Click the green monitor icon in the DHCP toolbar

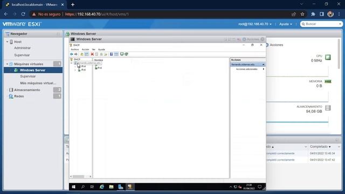point(122,54)
